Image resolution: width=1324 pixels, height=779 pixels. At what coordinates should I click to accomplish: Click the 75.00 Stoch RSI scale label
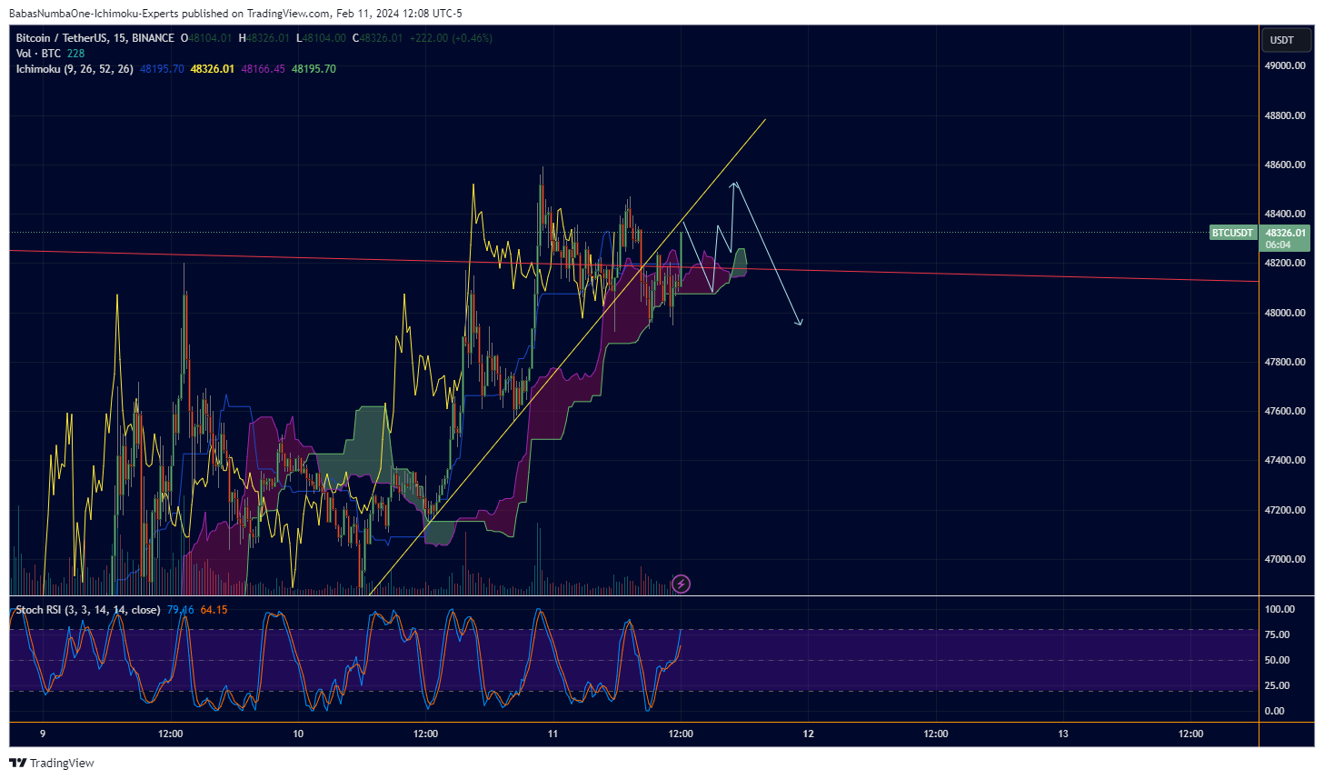tap(1278, 634)
